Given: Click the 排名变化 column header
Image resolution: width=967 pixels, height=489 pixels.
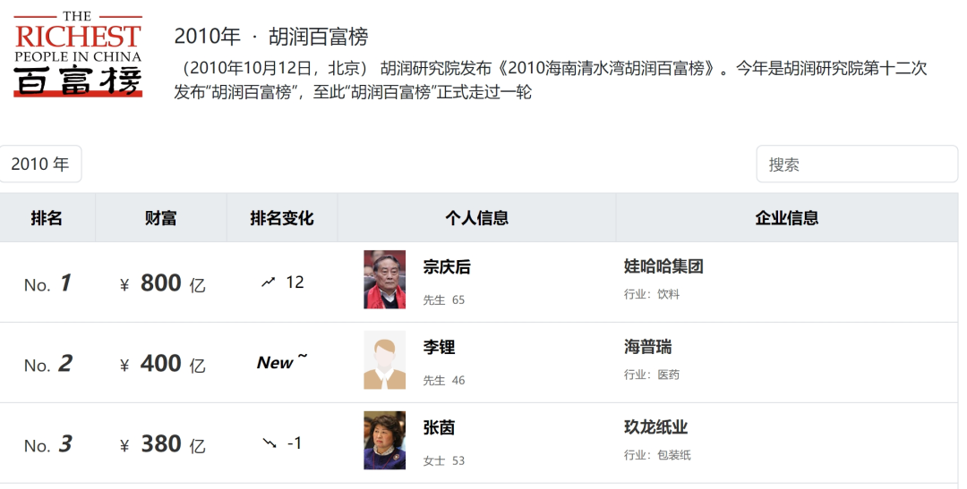Looking at the screenshot, I should tap(282, 218).
